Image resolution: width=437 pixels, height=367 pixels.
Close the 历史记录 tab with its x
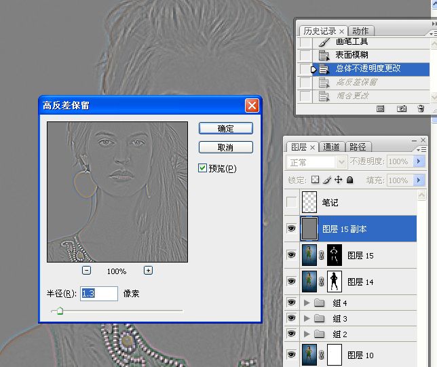(342, 31)
